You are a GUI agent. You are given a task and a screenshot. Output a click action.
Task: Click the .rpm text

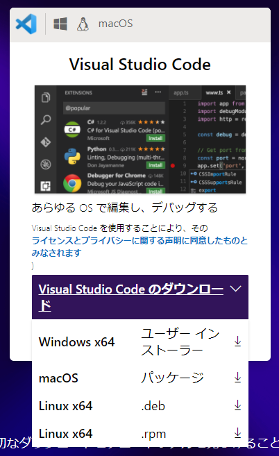[153, 434]
